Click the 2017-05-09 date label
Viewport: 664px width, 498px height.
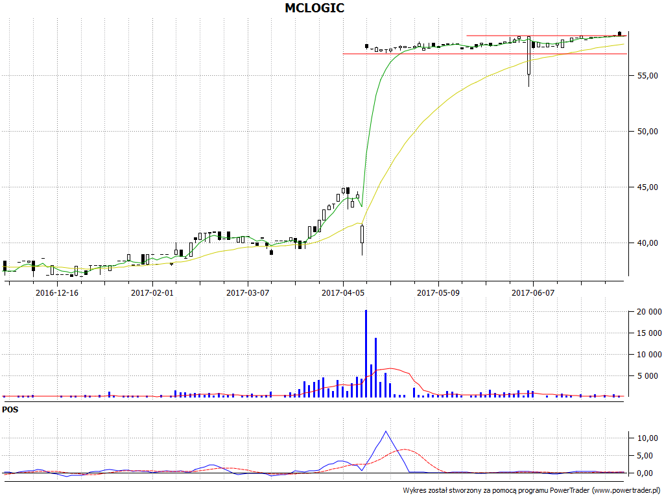[x=438, y=292]
